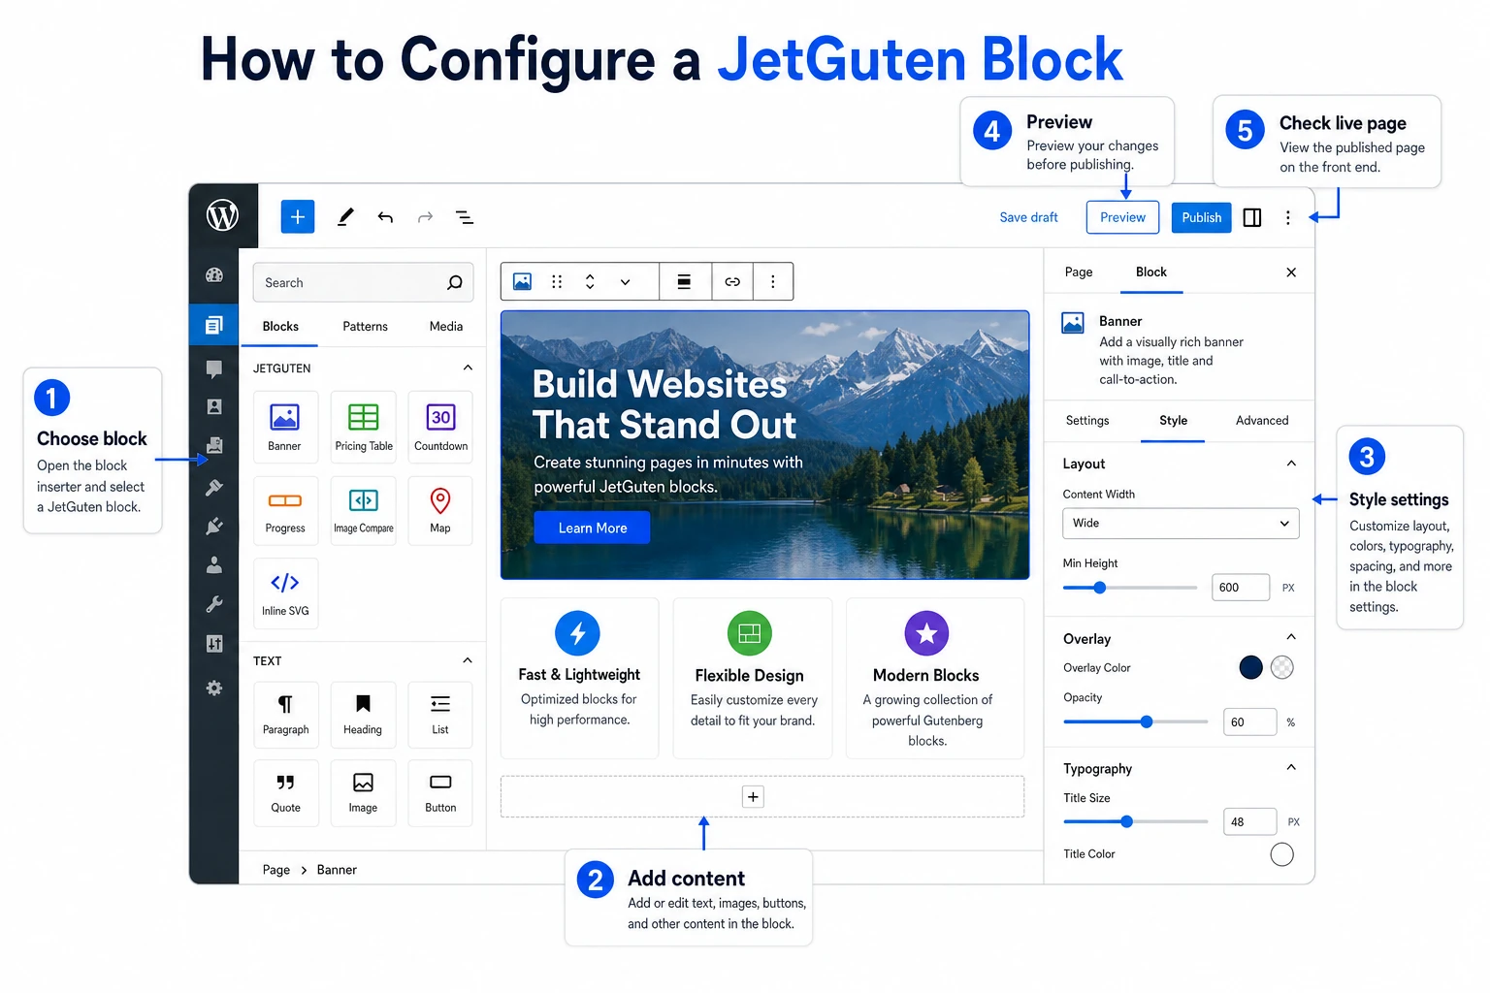Open the top bar options kebab menu
The width and height of the screenshot is (1490, 993).
pos(1288,217)
